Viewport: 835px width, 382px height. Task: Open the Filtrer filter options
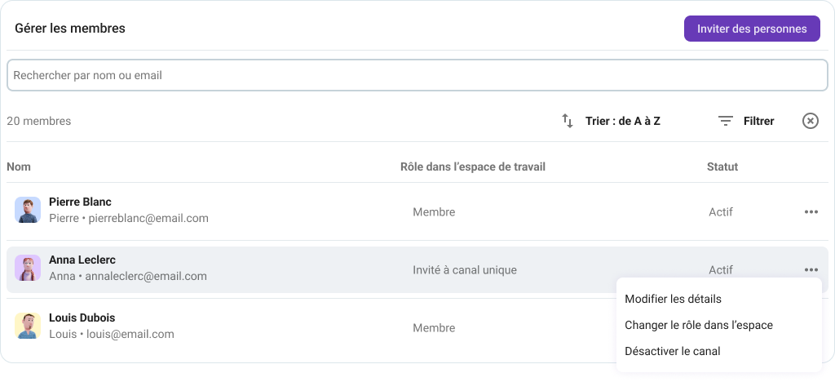pyautogui.click(x=758, y=121)
